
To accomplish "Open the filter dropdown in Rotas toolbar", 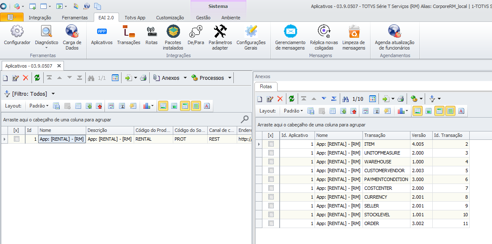I will 435,99.
